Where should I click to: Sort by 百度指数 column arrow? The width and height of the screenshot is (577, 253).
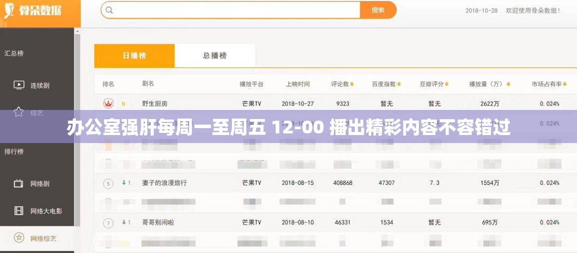[x=399, y=84]
